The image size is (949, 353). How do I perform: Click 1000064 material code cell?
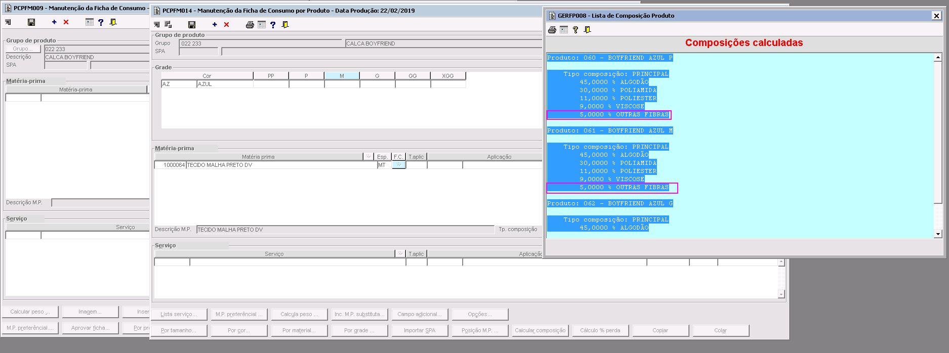(171, 165)
